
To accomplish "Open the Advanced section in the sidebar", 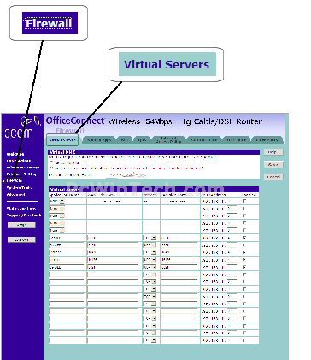I will [x=15, y=195].
